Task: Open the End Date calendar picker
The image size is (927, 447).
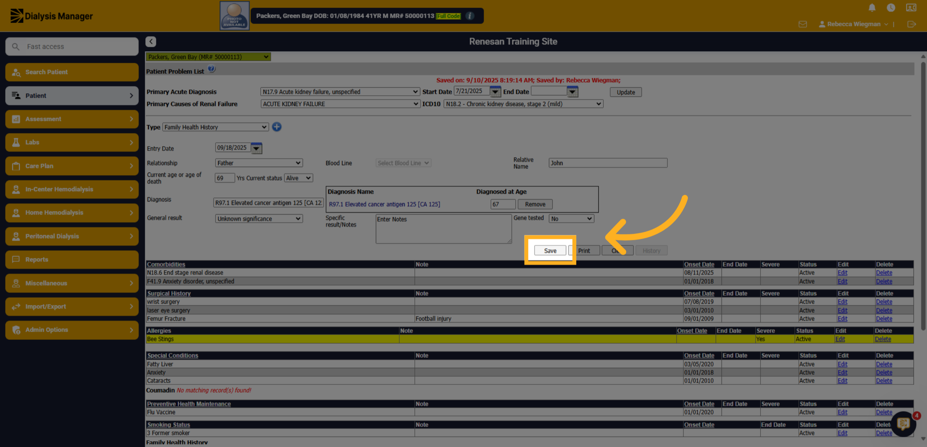Action: pyautogui.click(x=572, y=92)
